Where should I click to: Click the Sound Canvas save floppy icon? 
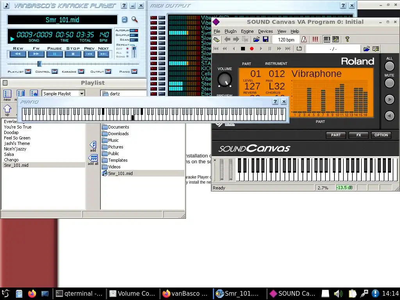(266, 39)
